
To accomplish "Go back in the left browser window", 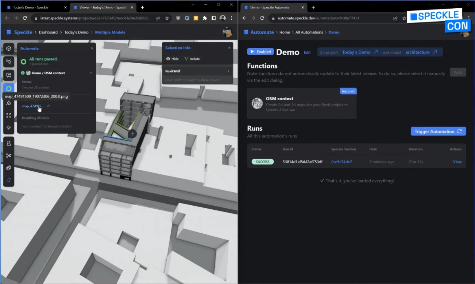I will [x=7, y=18].
